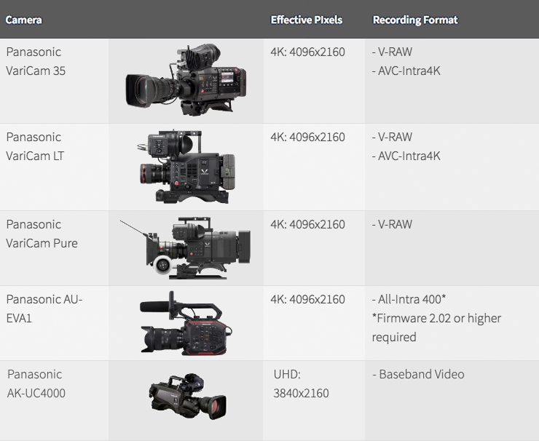Click 4K: 4096x2160 in the VariCam 35 row
539x441 pixels.
[x=307, y=52]
